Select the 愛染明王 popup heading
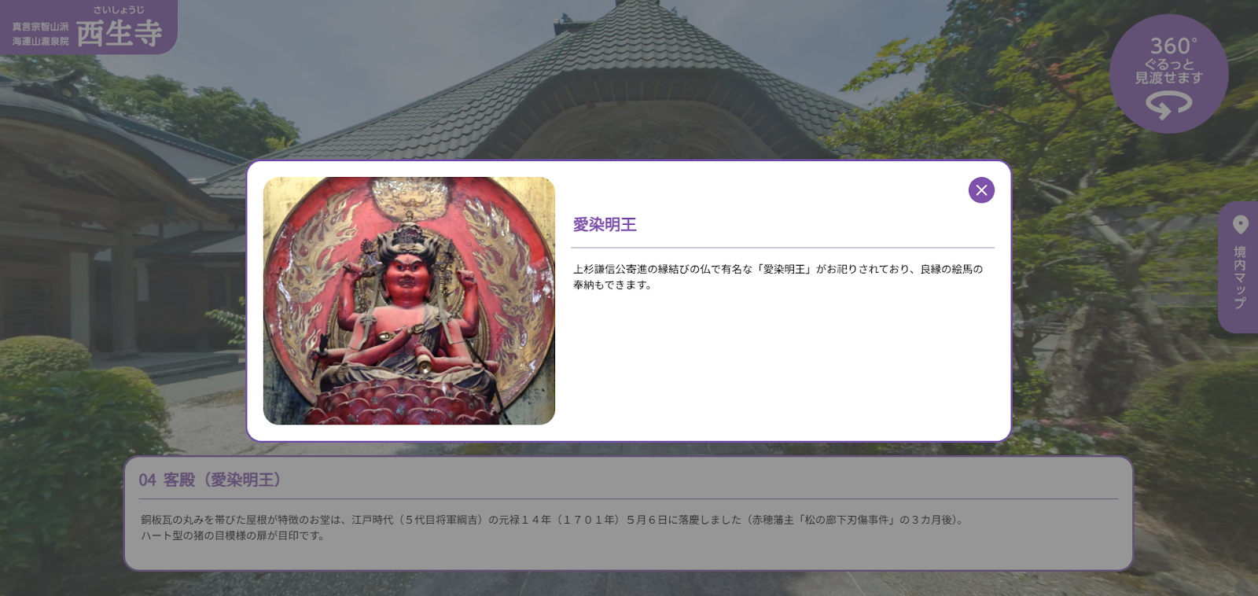 [605, 225]
